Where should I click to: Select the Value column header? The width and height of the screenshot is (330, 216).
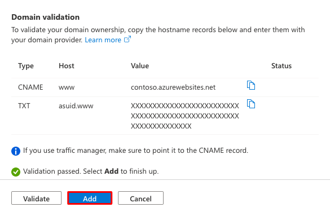pos(140,66)
